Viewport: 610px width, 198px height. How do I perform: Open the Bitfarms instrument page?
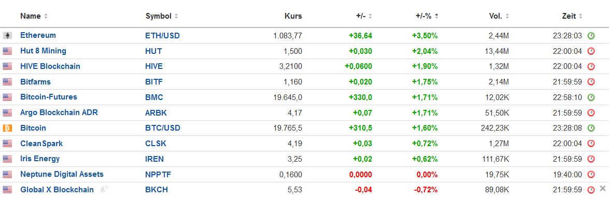click(35, 82)
